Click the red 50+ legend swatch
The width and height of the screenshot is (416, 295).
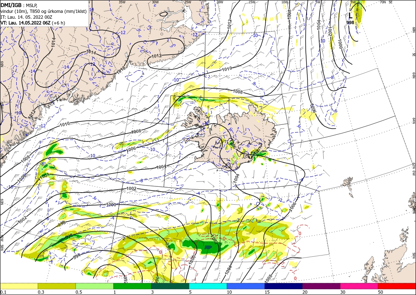pos(397,286)
